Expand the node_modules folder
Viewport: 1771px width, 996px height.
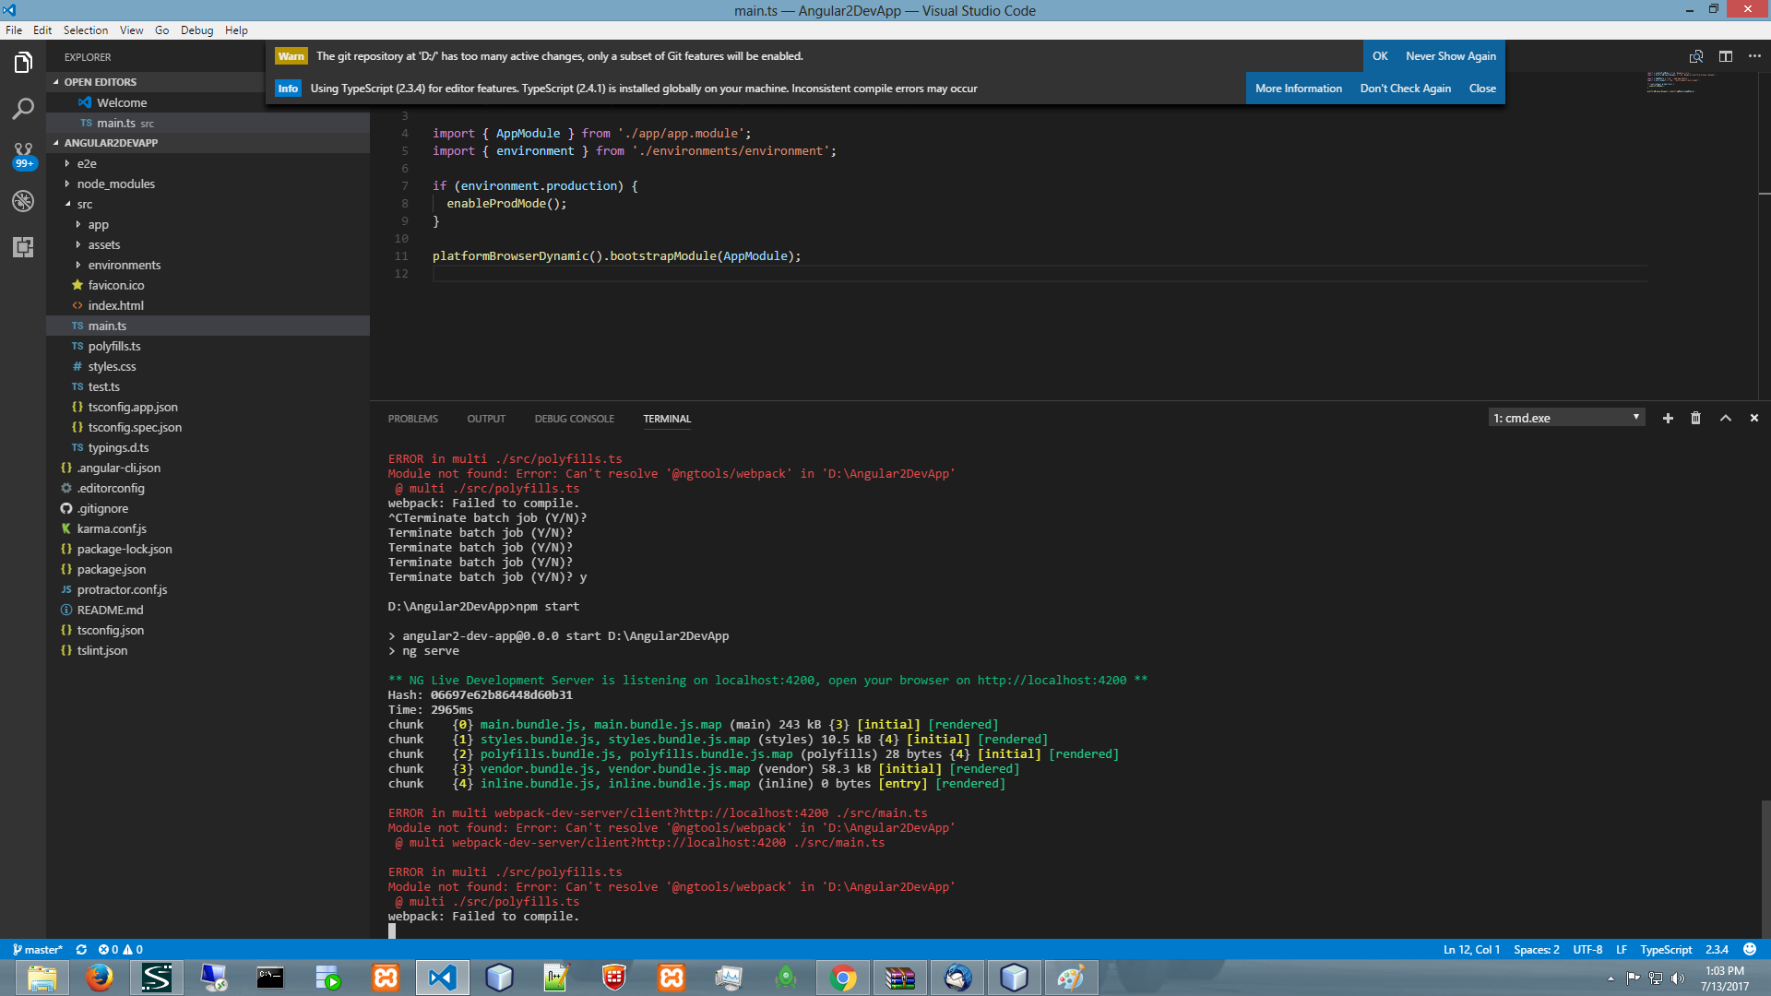[115, 184]
